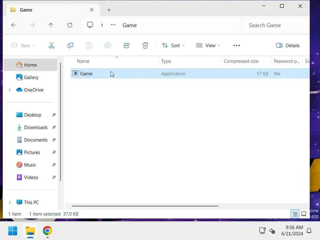
Task: Open the View options dropdown
Action: click(208, 45)
